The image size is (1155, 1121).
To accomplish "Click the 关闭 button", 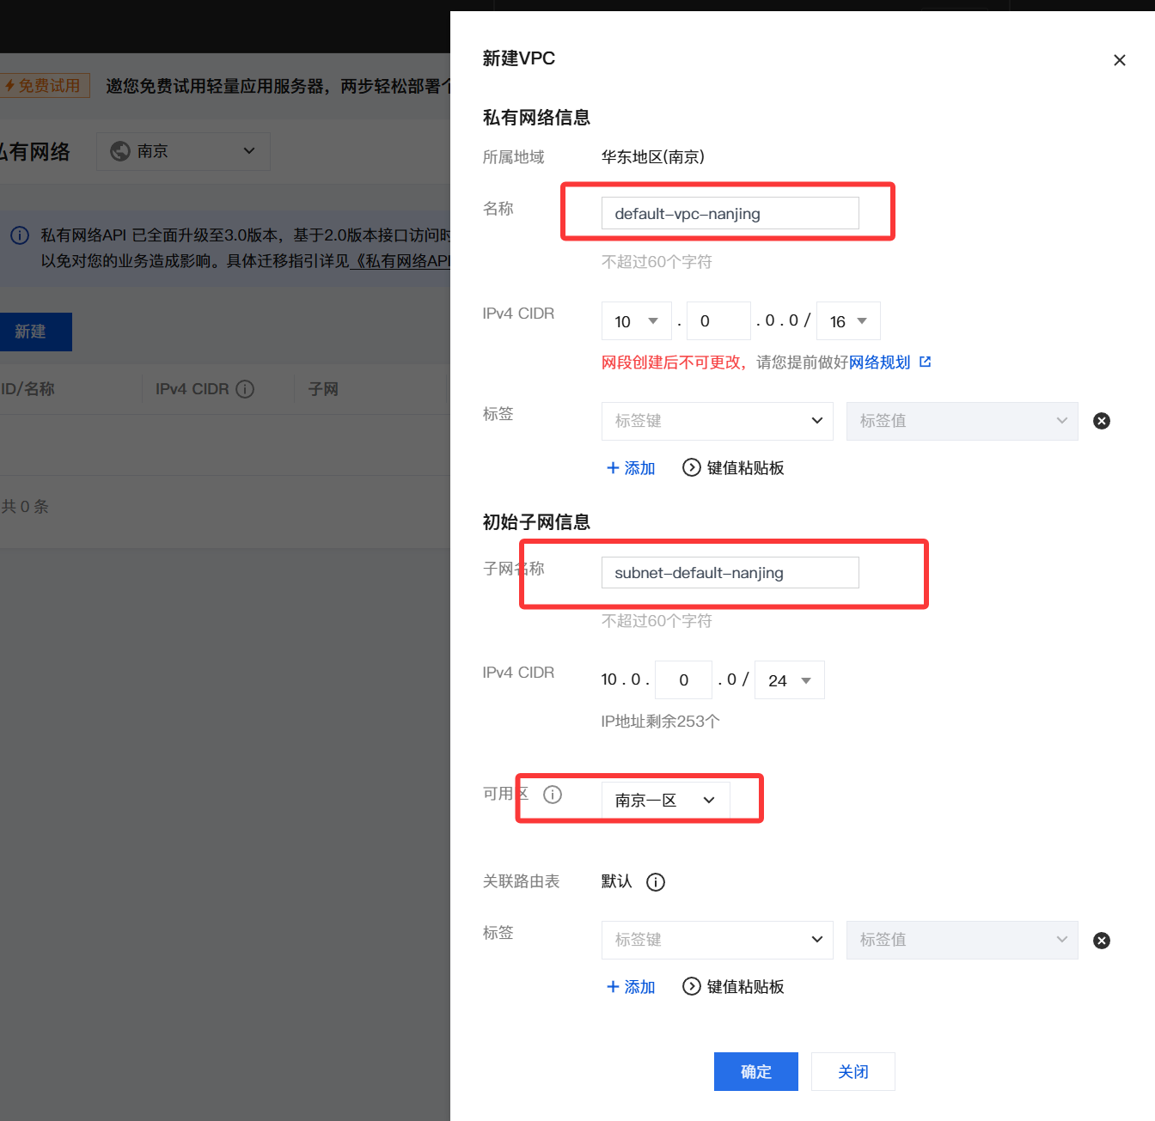I will click(x=852, y=1071).
